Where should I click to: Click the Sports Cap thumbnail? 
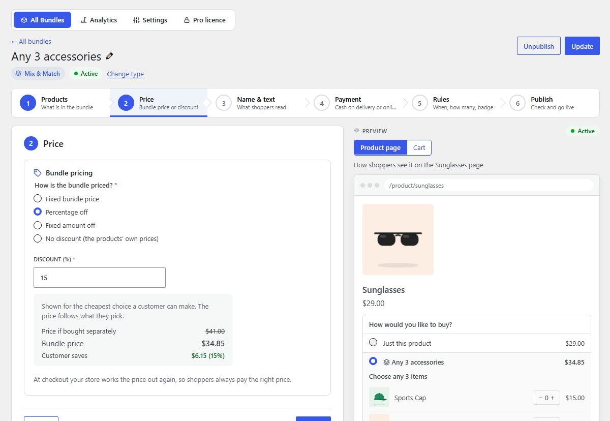pos(379,398)
